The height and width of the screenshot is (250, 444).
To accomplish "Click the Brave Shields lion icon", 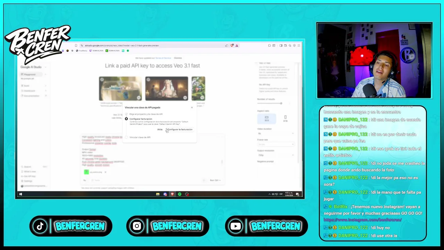I will click(x=232, y=45).
